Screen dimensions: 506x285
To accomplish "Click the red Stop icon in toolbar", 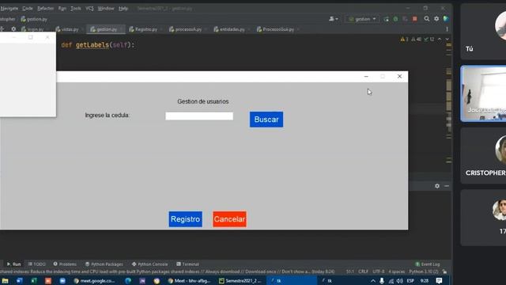I will 414,19.
